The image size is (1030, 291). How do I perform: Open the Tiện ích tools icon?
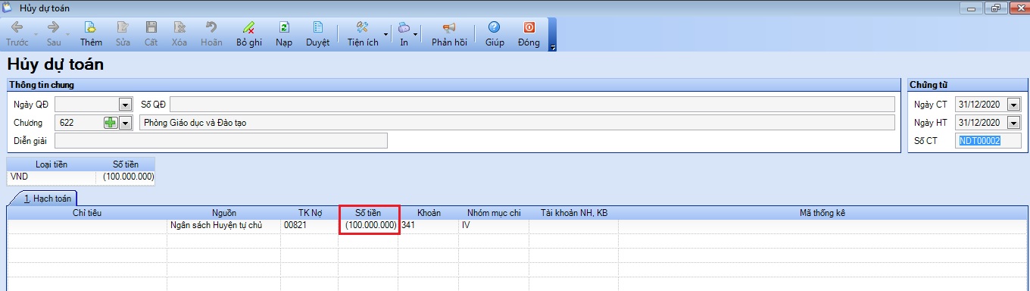coord(362,27)
